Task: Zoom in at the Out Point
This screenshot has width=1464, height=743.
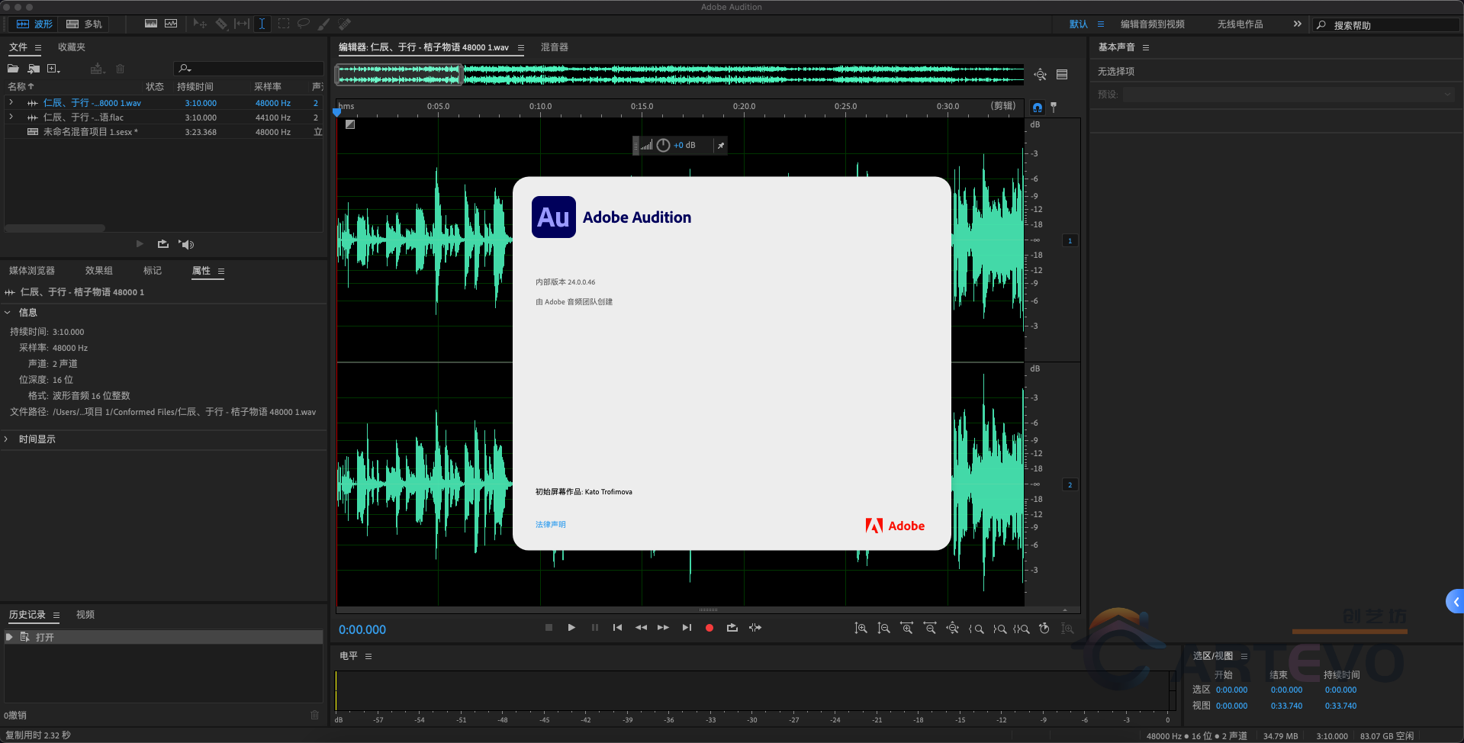Action: click(x=999, y=629)
